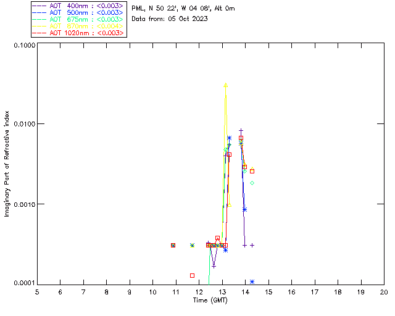The width and height of the screenshot is (395, 316).
Task: Click the blue asterisk just below 0.0010 near 14
Action: [244, 209]
